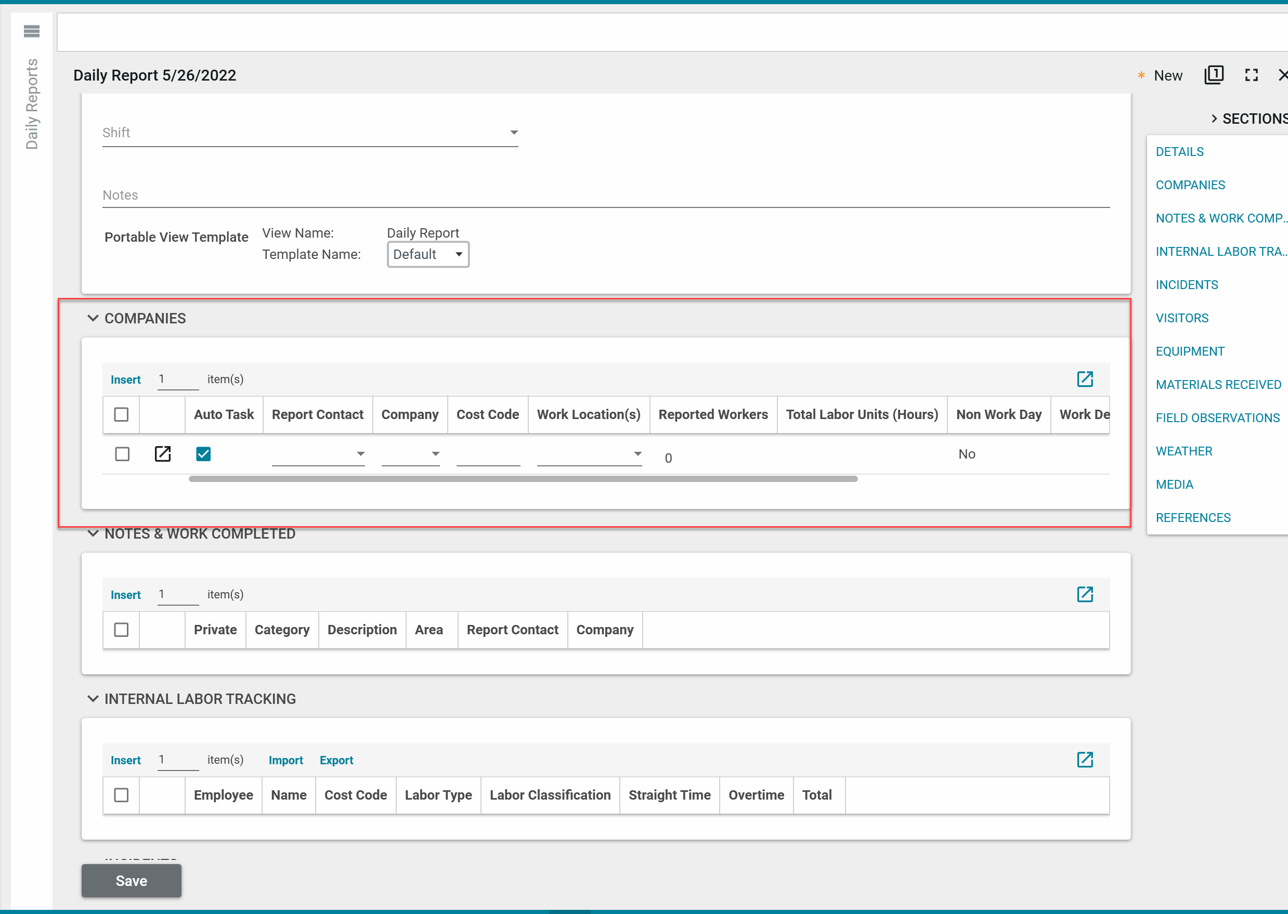
Task: Expand the SECTIONS panel chevron
Action: pyautogui.click(x=1214, y=119)
